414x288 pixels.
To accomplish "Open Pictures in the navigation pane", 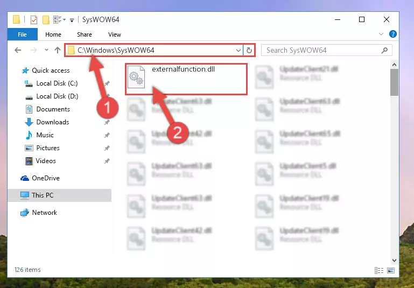I will pyautogui.click(x=48, y=148).
